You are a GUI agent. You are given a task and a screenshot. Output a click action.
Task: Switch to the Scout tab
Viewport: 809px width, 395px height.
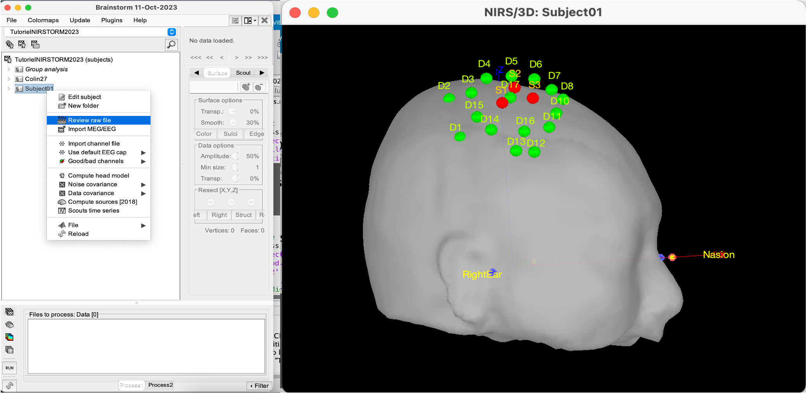click(243, 73)
